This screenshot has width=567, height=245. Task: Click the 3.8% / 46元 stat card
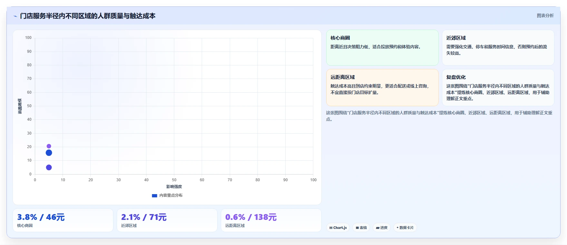pos(63,220)
